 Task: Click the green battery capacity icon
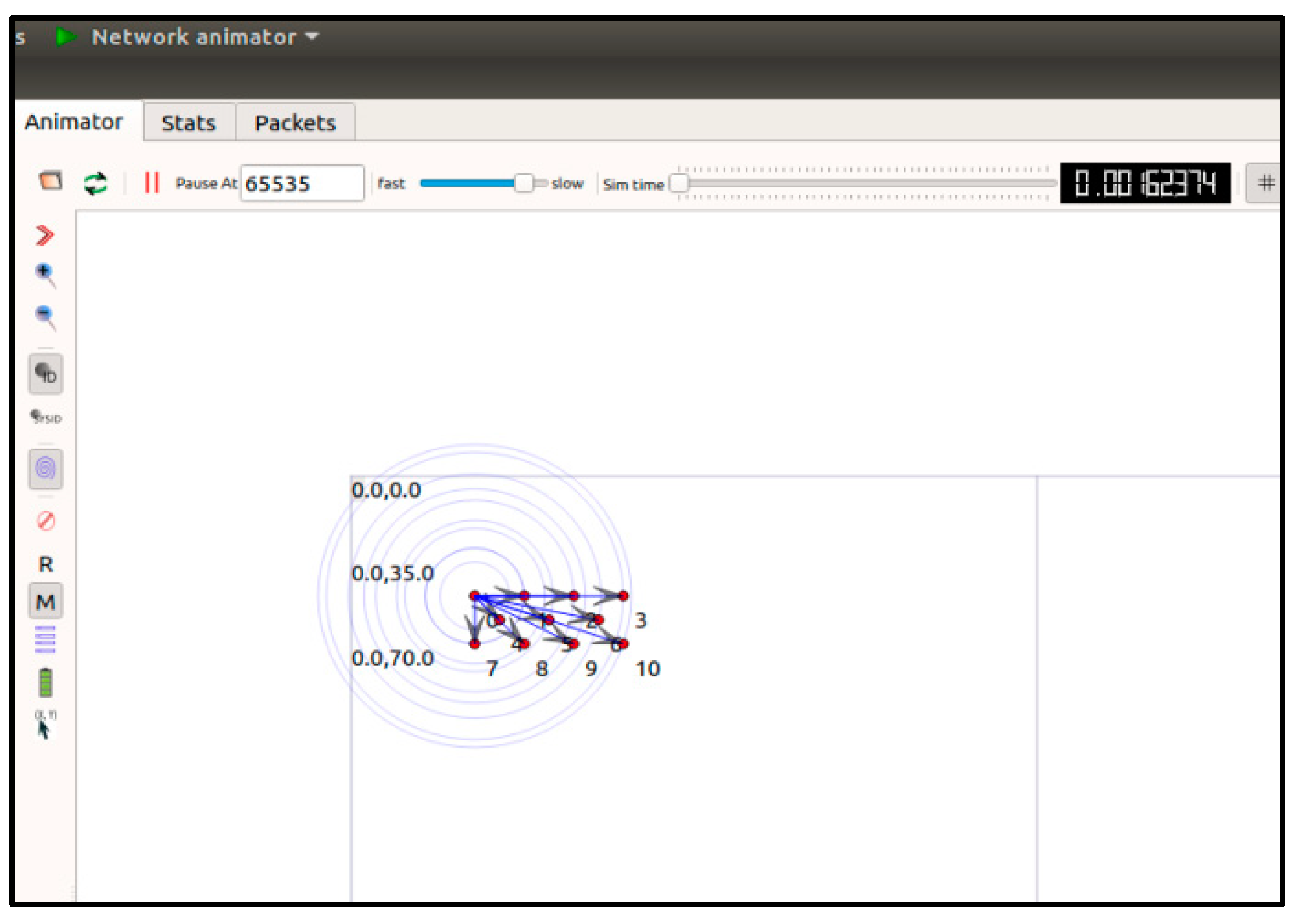pyautogui.click(x=46, y=682)
